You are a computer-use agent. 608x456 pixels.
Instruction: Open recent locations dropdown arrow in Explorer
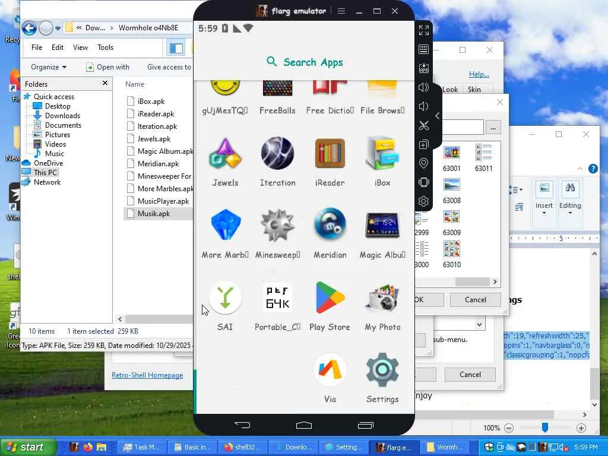pos(58,28)
